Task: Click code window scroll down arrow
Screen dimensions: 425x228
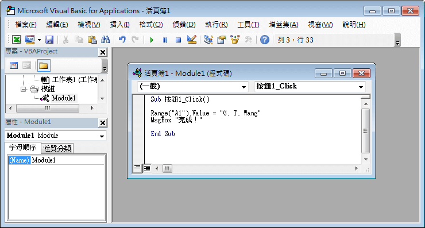Action: tap(366, 160)
